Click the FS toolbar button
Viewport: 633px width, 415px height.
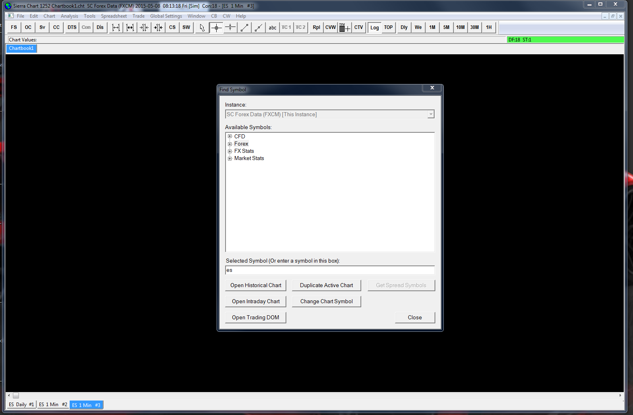pos(14,27)
